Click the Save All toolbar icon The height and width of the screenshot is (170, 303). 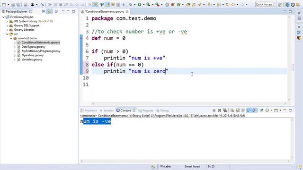click(18, 4)
